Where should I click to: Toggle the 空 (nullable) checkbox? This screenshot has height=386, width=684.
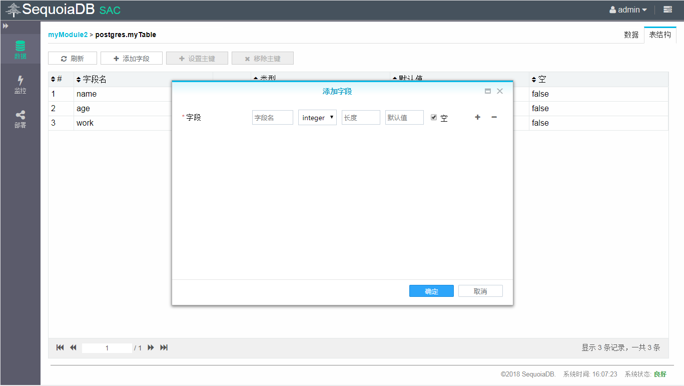click(x=434, y=117)
